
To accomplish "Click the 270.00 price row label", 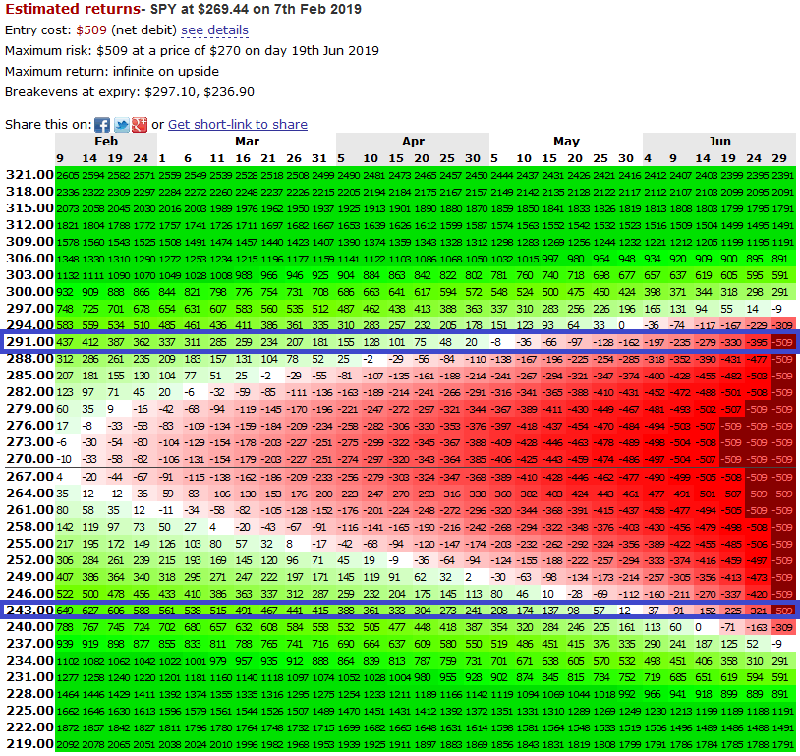I will (x=29, y=458).
